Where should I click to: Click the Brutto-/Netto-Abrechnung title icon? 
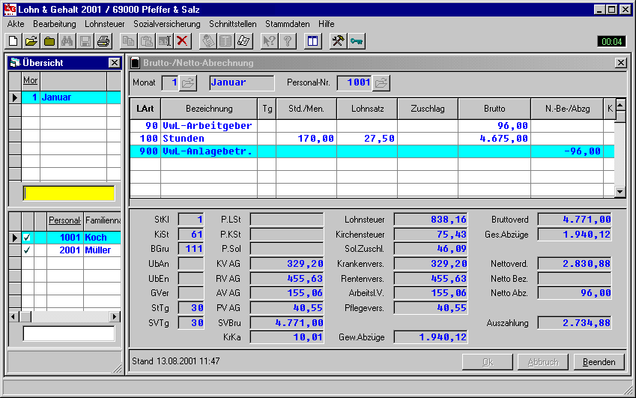[x=136, y=63]
